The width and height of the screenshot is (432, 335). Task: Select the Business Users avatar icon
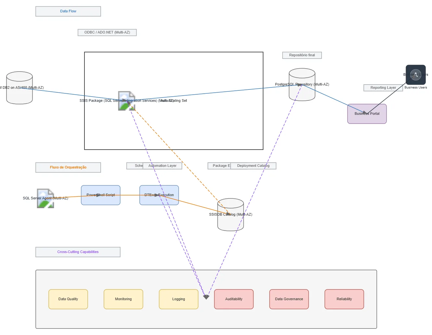(x=416, y=75)
